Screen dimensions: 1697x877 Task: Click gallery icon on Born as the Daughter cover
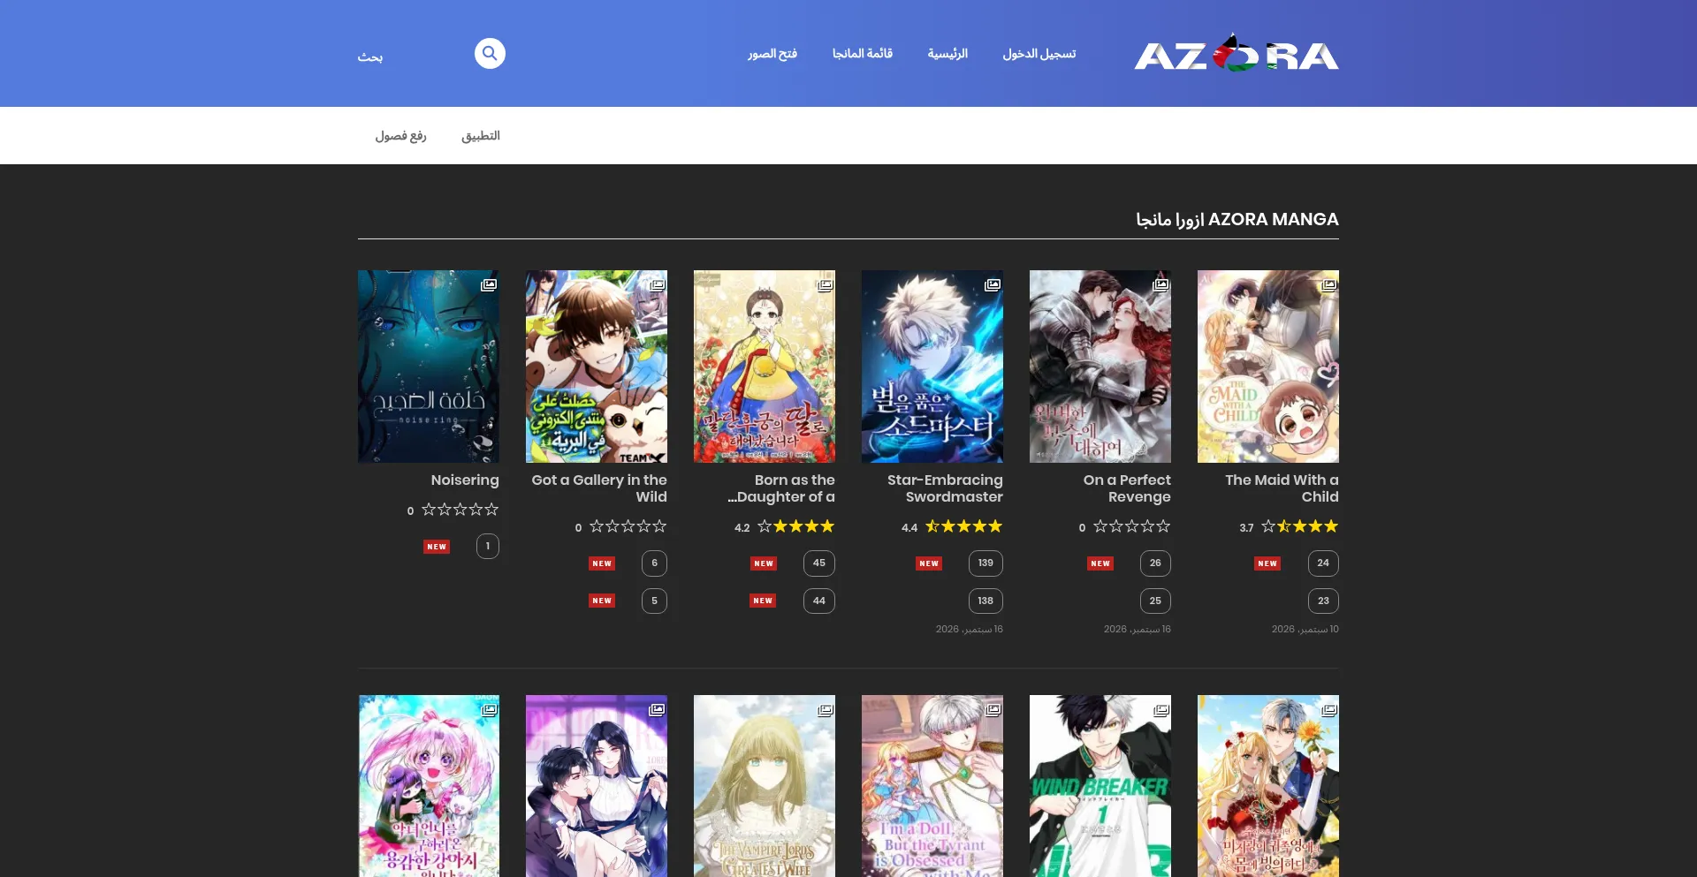(825, 285)
